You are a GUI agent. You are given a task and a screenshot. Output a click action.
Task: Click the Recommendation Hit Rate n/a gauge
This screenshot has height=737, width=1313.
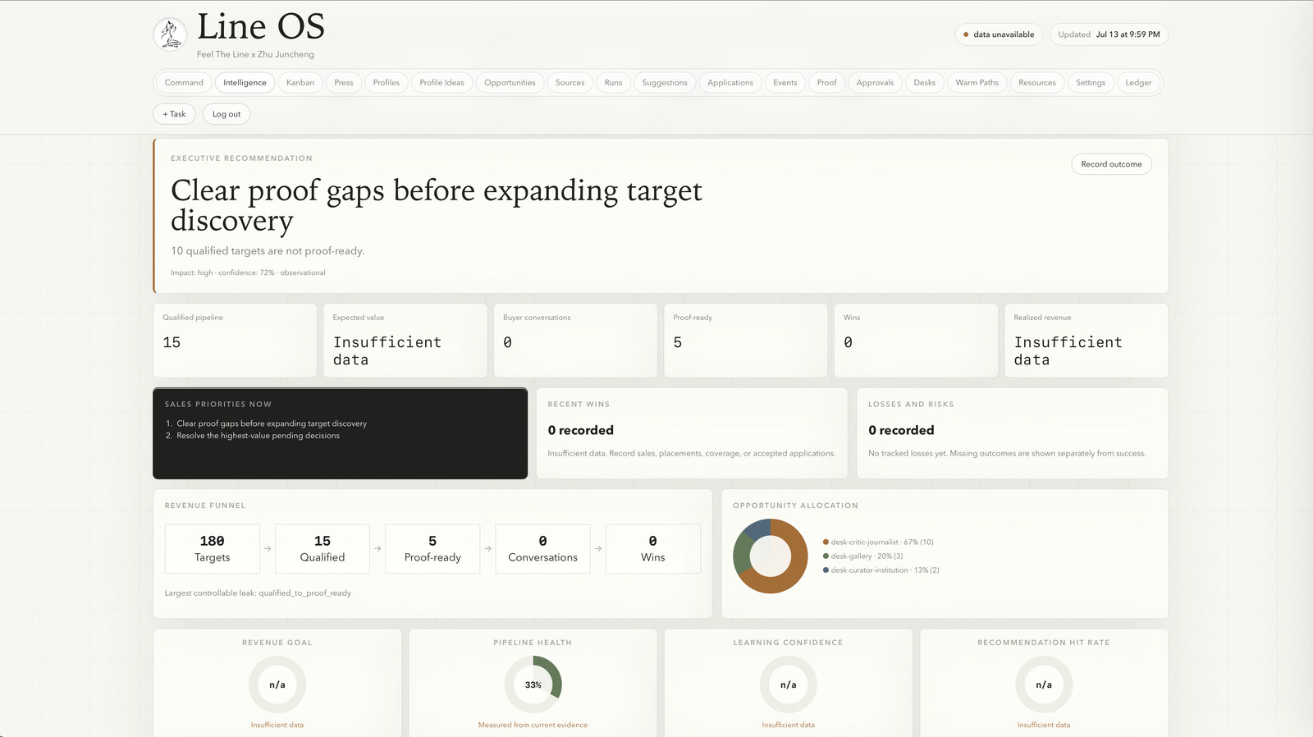pyautogui.click(x=1044, y=684)
